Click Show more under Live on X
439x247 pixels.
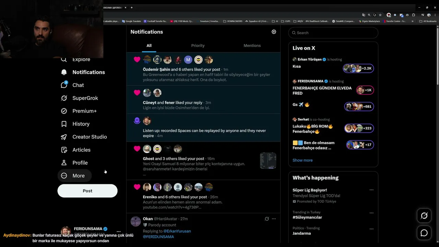[302, 160]
